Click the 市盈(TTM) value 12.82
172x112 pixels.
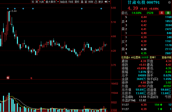click(x=142, y=100)
